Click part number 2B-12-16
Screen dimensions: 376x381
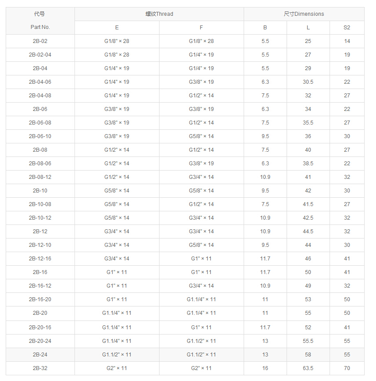(x=40, y=258)
